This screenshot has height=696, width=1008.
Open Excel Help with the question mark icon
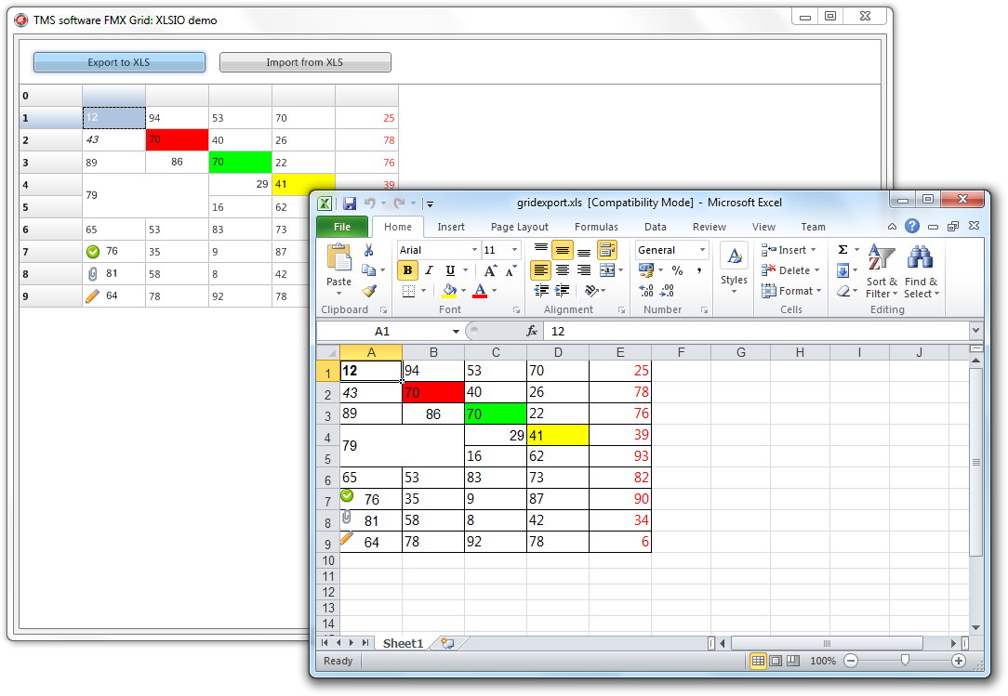click(911, 226)
